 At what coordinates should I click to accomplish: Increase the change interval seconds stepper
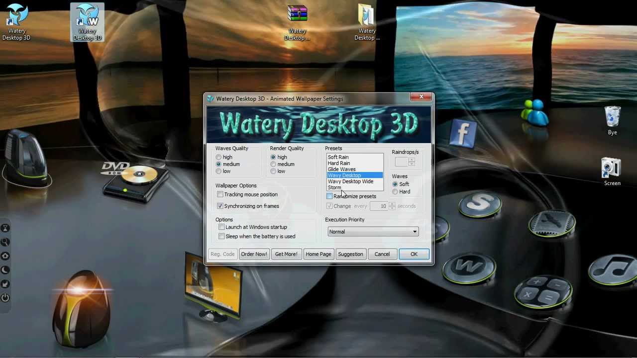(x=392, y=204)
